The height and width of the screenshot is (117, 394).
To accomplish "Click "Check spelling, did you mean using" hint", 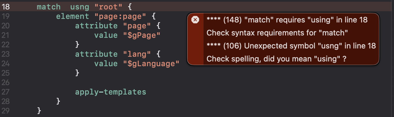I will pyautogui.click(x=277, y=59).
